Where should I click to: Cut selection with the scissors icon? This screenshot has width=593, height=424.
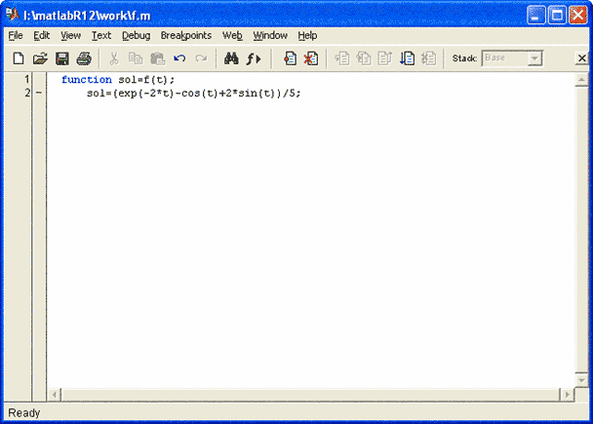[114, 58]
